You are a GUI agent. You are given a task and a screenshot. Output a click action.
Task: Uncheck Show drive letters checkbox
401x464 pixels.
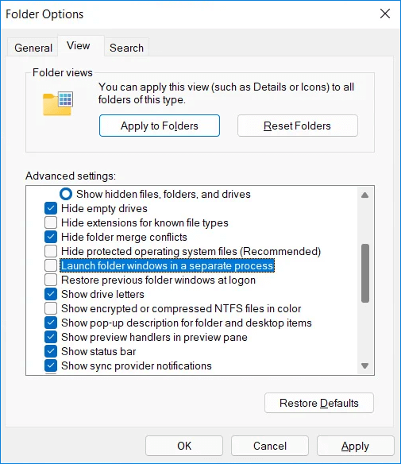point(51,294)
